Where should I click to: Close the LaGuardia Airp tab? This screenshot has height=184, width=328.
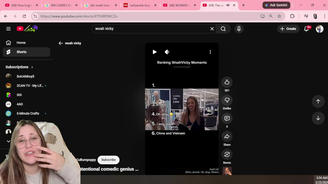tap(155, 5)
